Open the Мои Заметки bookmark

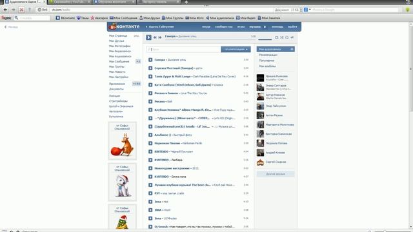click(268, 18)
